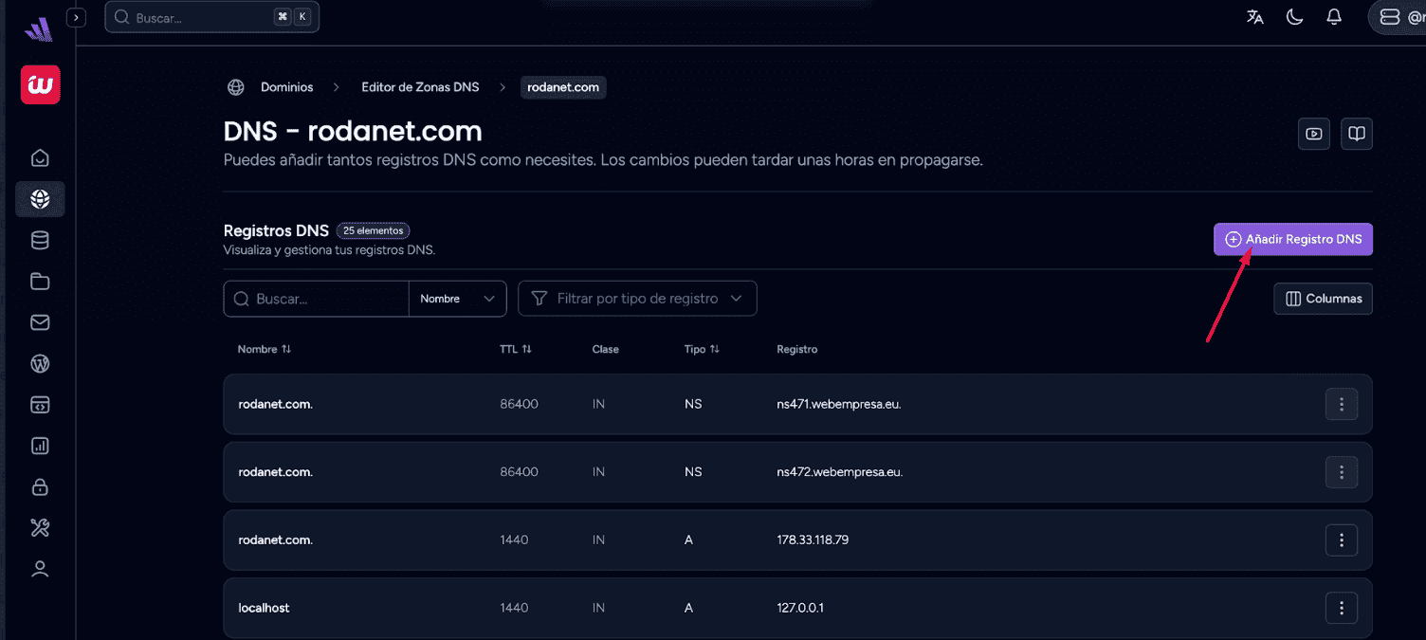Click the purple logo at top left
The height and width of the screenshot is (640, 1426).
[x=38, y=30]
